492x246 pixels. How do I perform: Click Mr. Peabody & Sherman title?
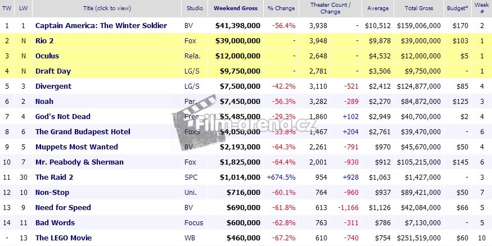point(79,162)
